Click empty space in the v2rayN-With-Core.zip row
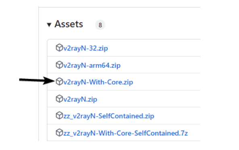This screenshot has height=150, width=239. 166,82
